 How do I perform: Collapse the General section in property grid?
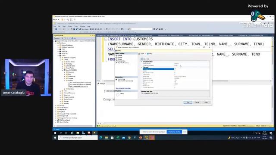pos(141,67)
